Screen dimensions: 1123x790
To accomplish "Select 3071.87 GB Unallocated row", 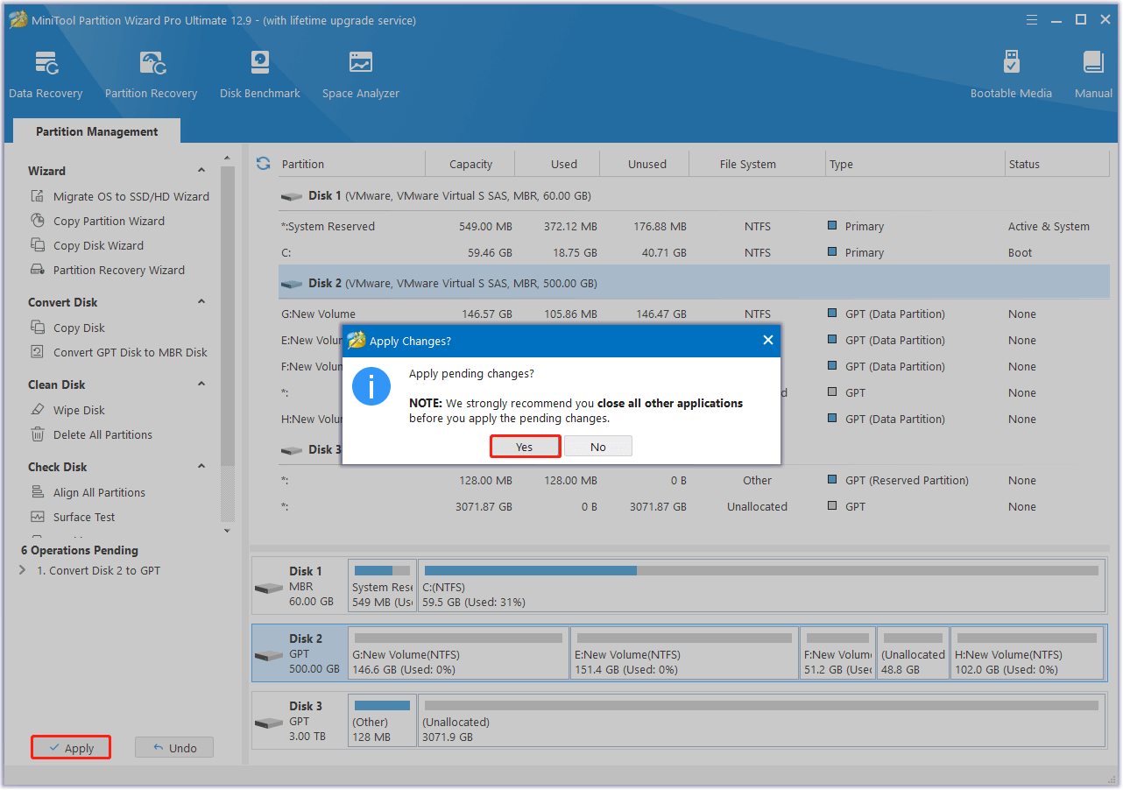I will [x=694, y=506].
